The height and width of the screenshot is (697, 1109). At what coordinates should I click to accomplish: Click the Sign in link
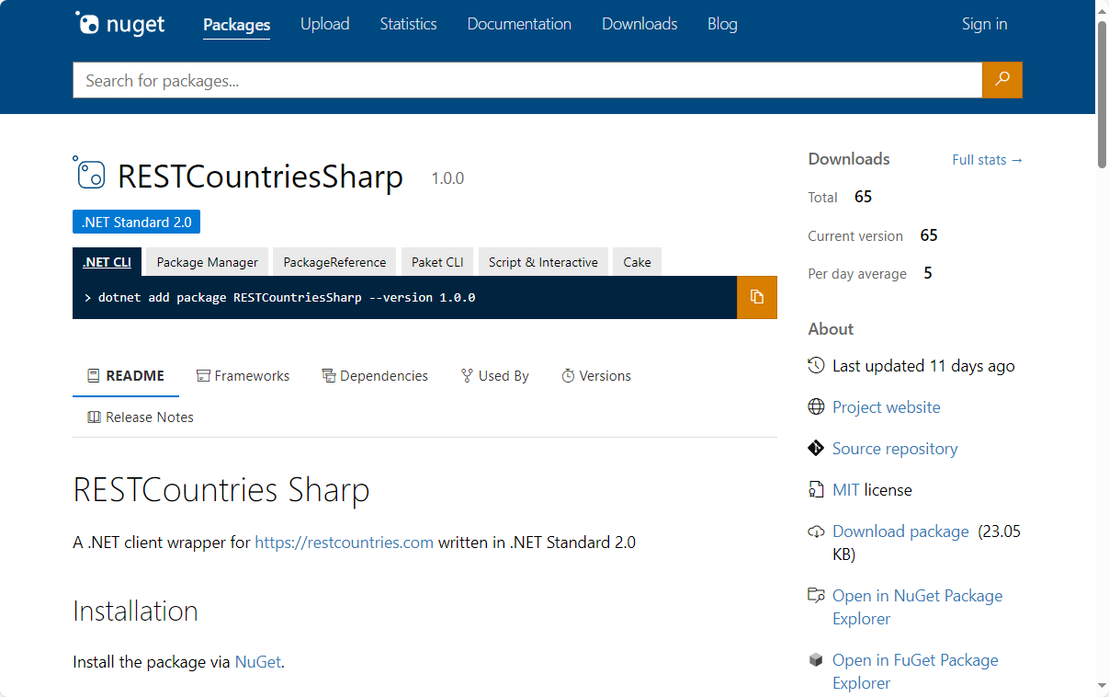point(984,24)
